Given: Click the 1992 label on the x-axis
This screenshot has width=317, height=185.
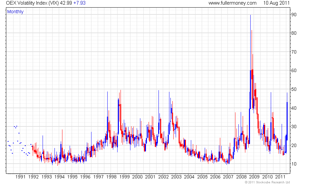Looking at the screenshot, I should point(33,177).
